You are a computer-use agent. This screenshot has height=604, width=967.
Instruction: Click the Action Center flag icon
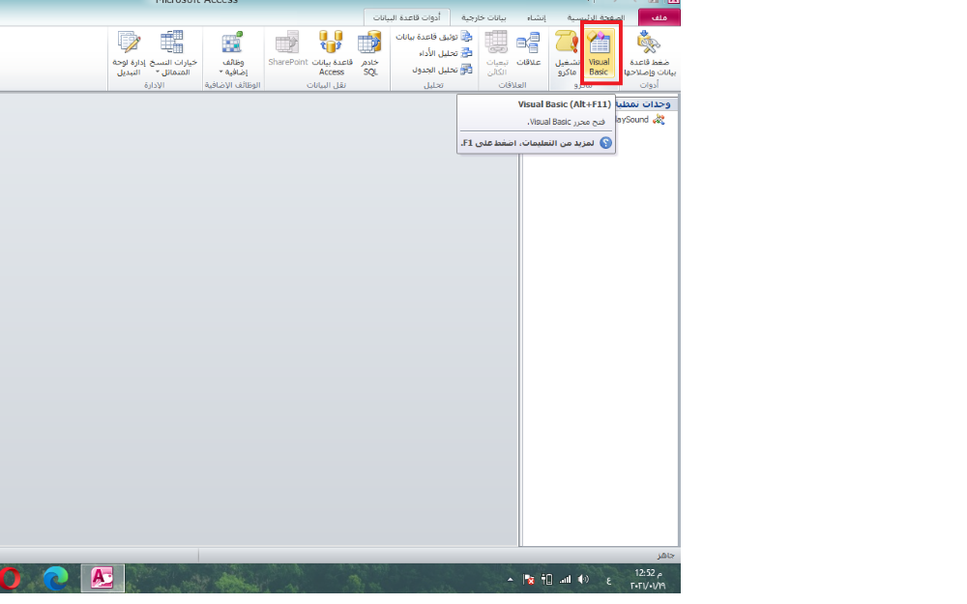click(x=529, y=579)
